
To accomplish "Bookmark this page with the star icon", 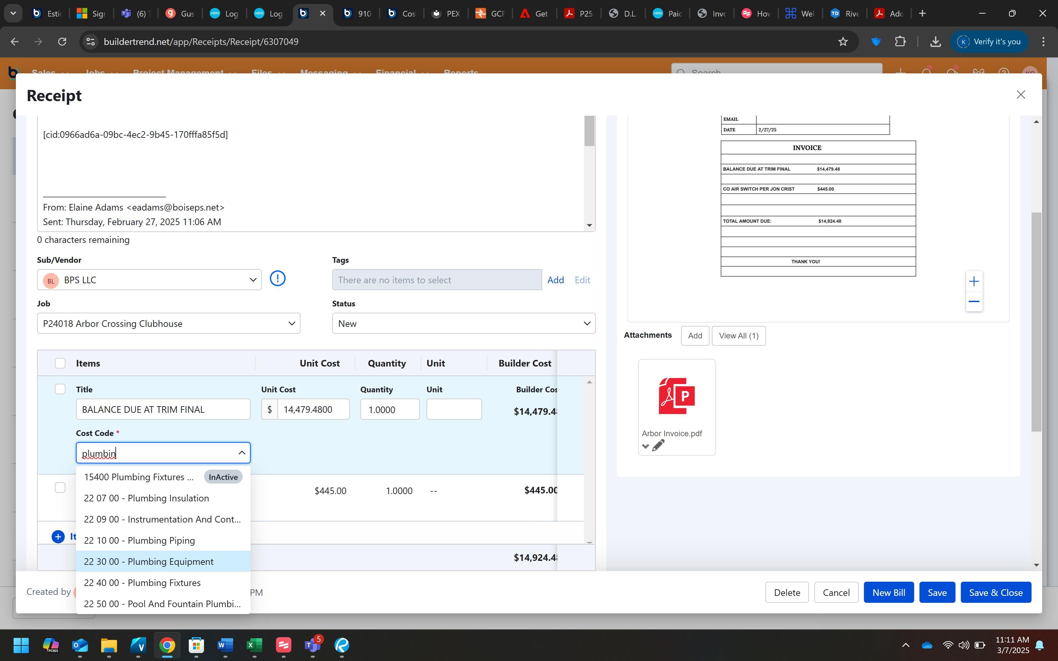I will tap(842, 42).
